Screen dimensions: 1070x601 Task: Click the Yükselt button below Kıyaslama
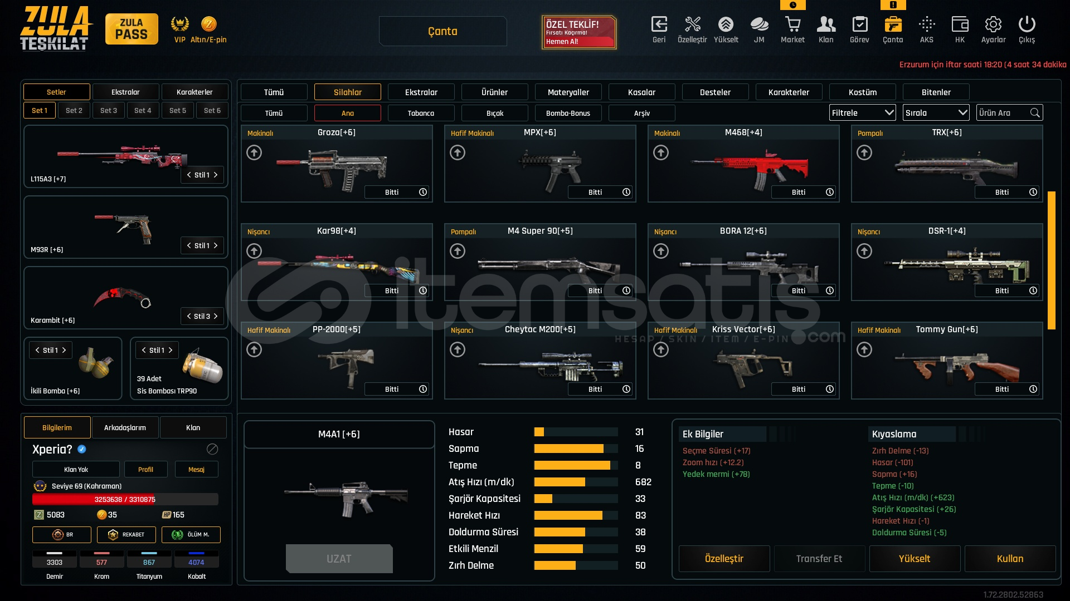915,559
